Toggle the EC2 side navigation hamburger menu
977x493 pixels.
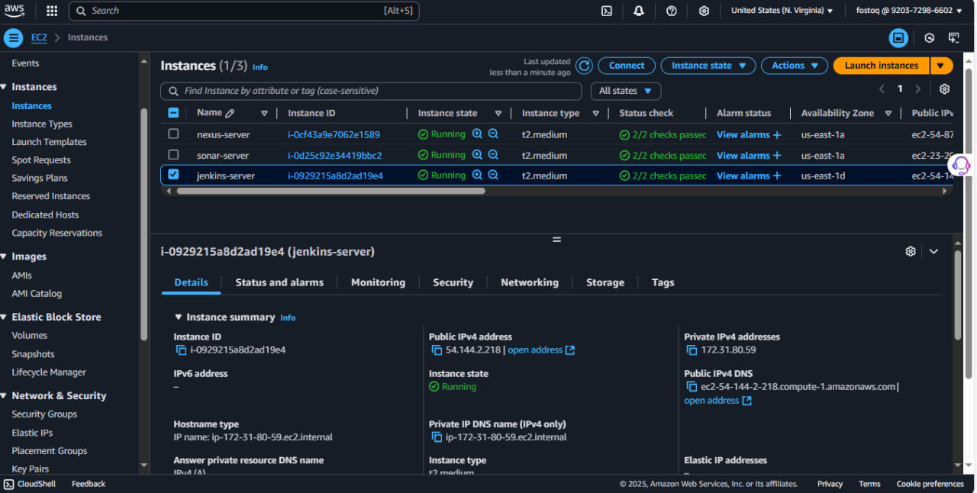tap(13, 37)
